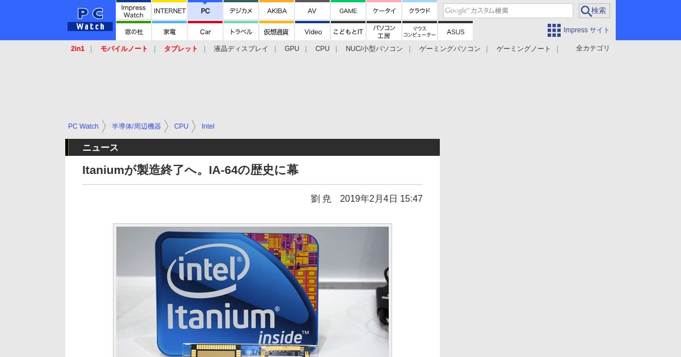The image size is (681, 357).
Task: Open the 家電 Watch tab
Action: [x=169, y=31]
